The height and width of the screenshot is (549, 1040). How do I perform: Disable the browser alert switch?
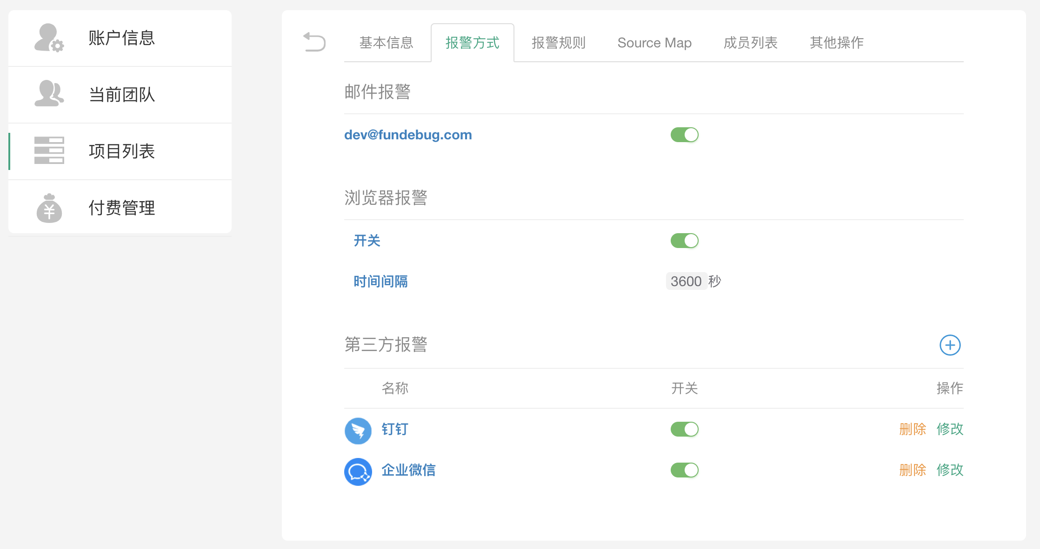[684, 241]
